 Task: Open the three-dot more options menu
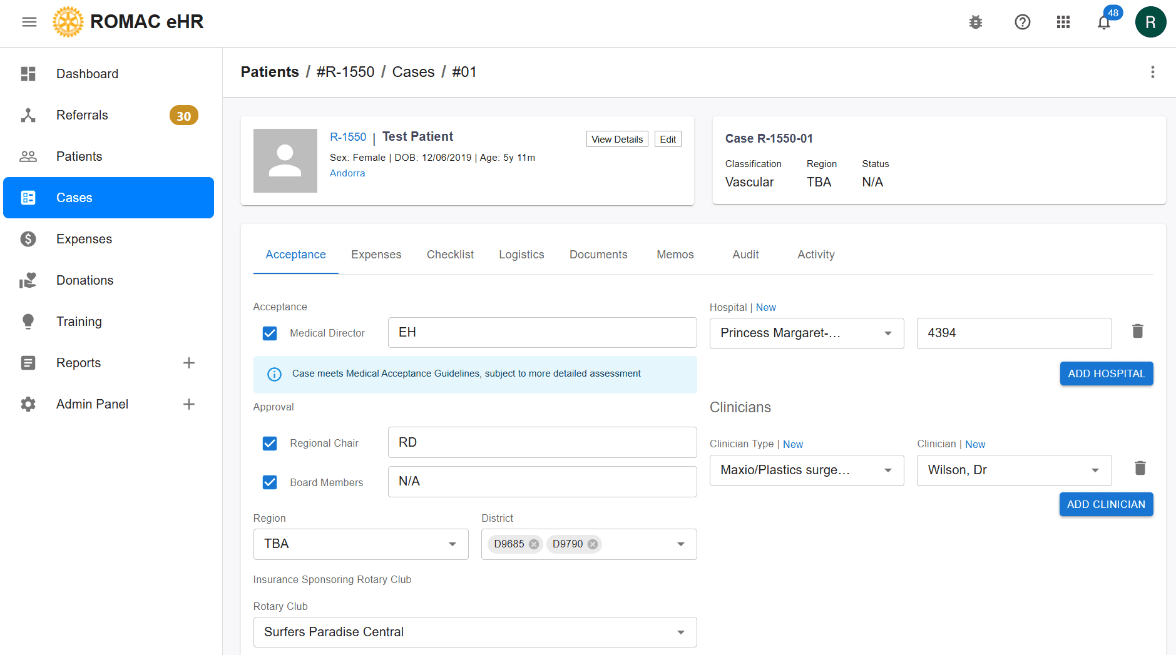[1152, 73]
